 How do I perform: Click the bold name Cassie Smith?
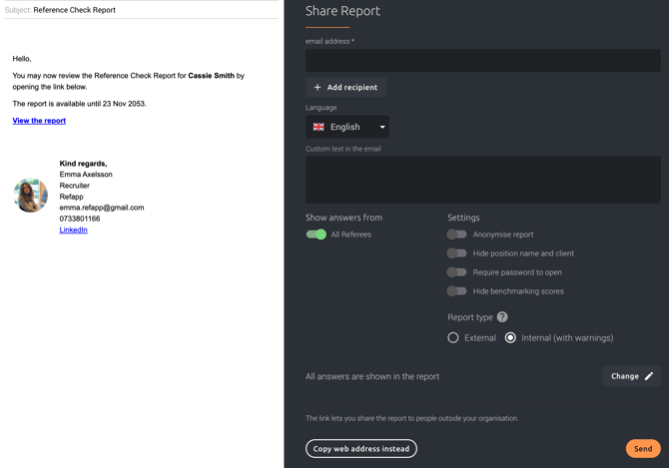[212, 76]
